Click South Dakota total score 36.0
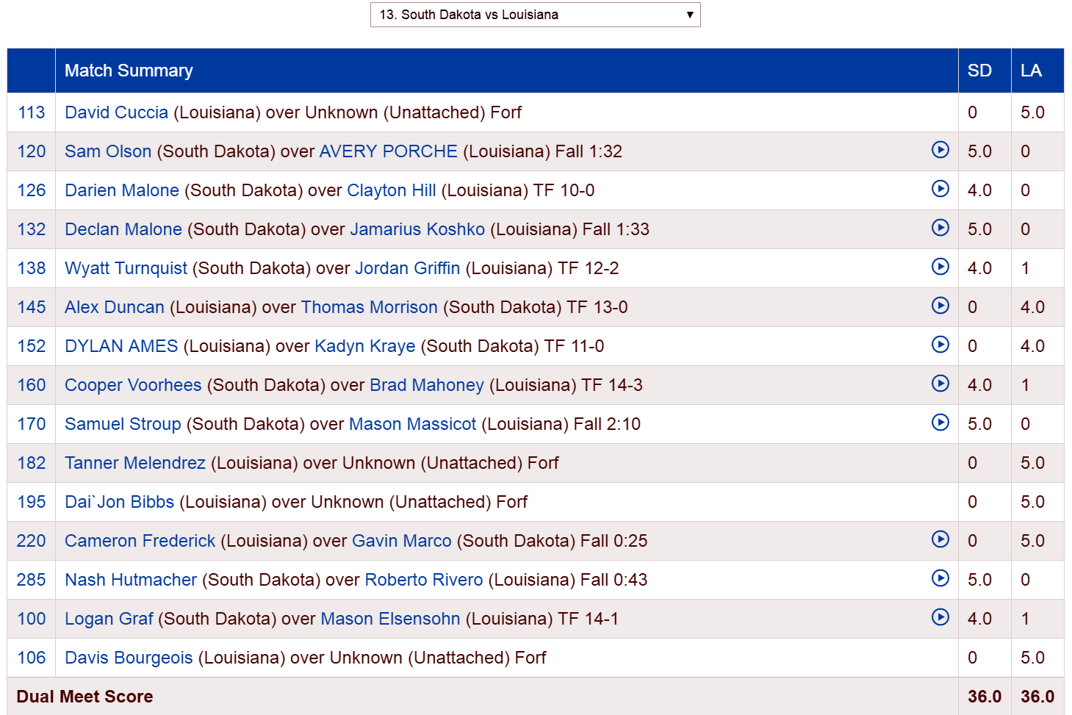Screen dimensions: 1072x715 pyautogui.click(x=985, y=697)
